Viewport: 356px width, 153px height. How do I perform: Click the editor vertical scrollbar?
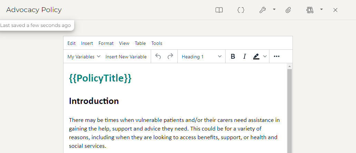(x=290, y=111)
